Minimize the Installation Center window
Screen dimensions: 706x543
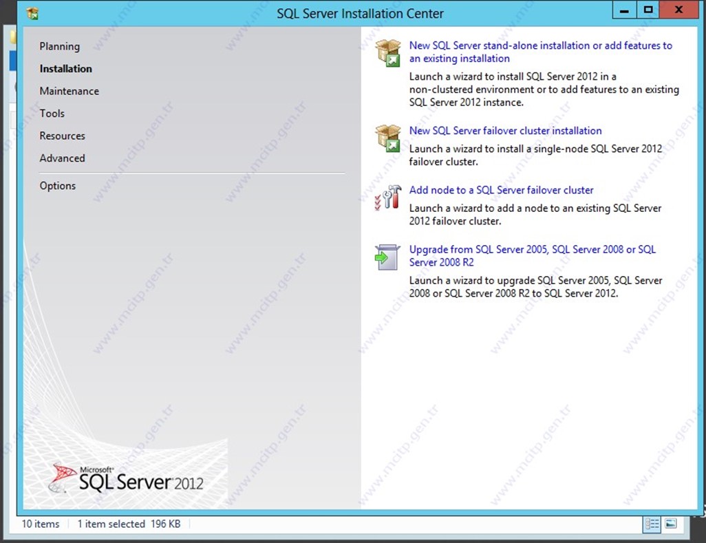[625, 10]
